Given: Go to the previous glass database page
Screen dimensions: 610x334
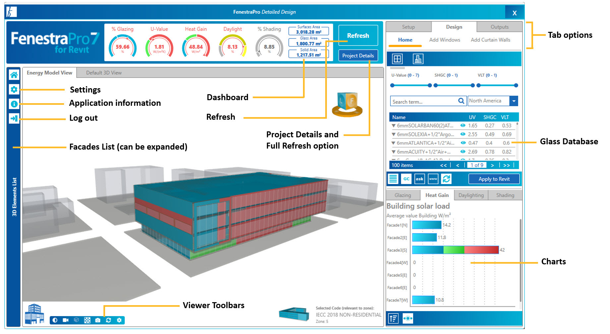Looking at the screenshot, I should point(457,165).
